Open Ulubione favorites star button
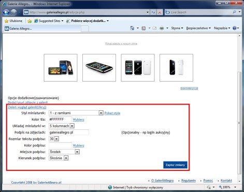244x192 pixels. (13, 21)
